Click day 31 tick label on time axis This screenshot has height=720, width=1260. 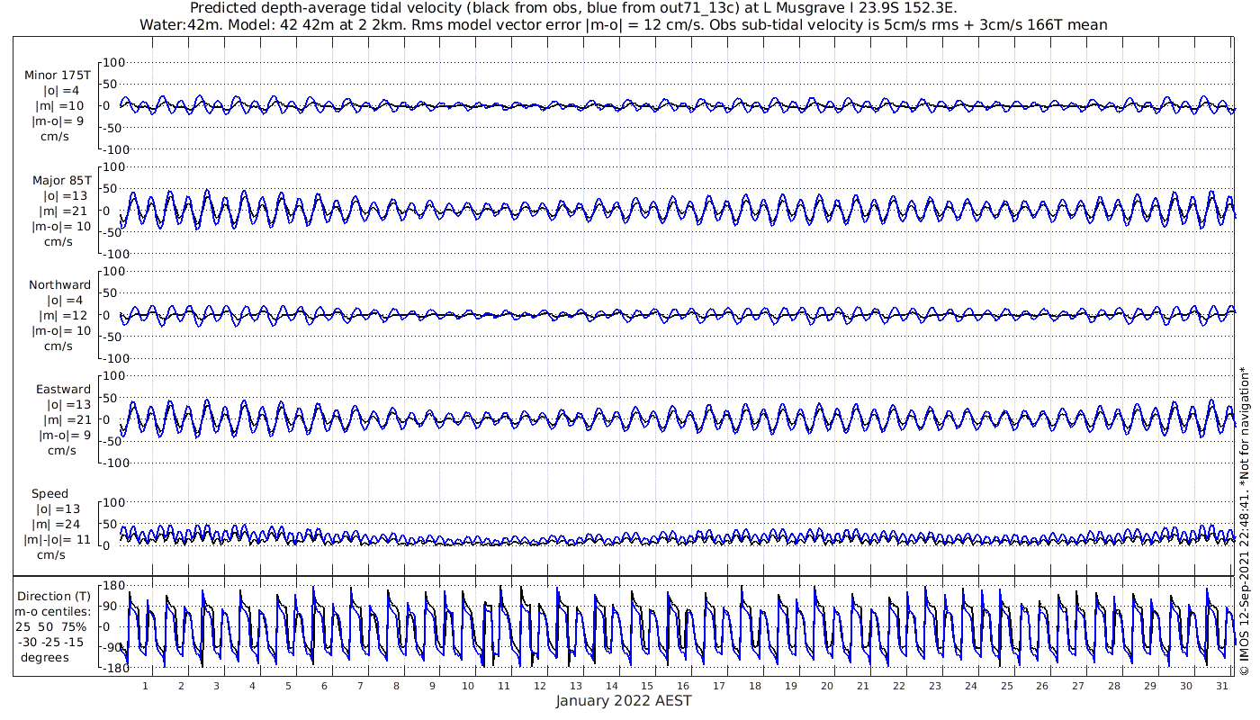[1221, 685]
